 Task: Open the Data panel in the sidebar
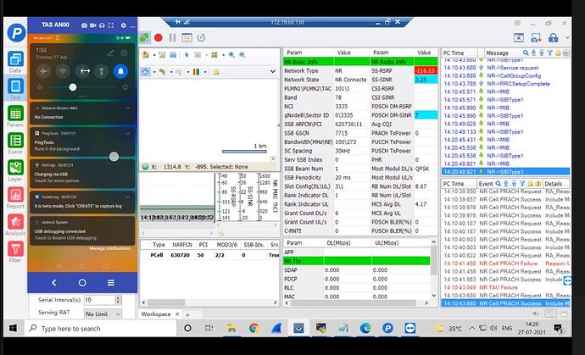tap(15, 62)
